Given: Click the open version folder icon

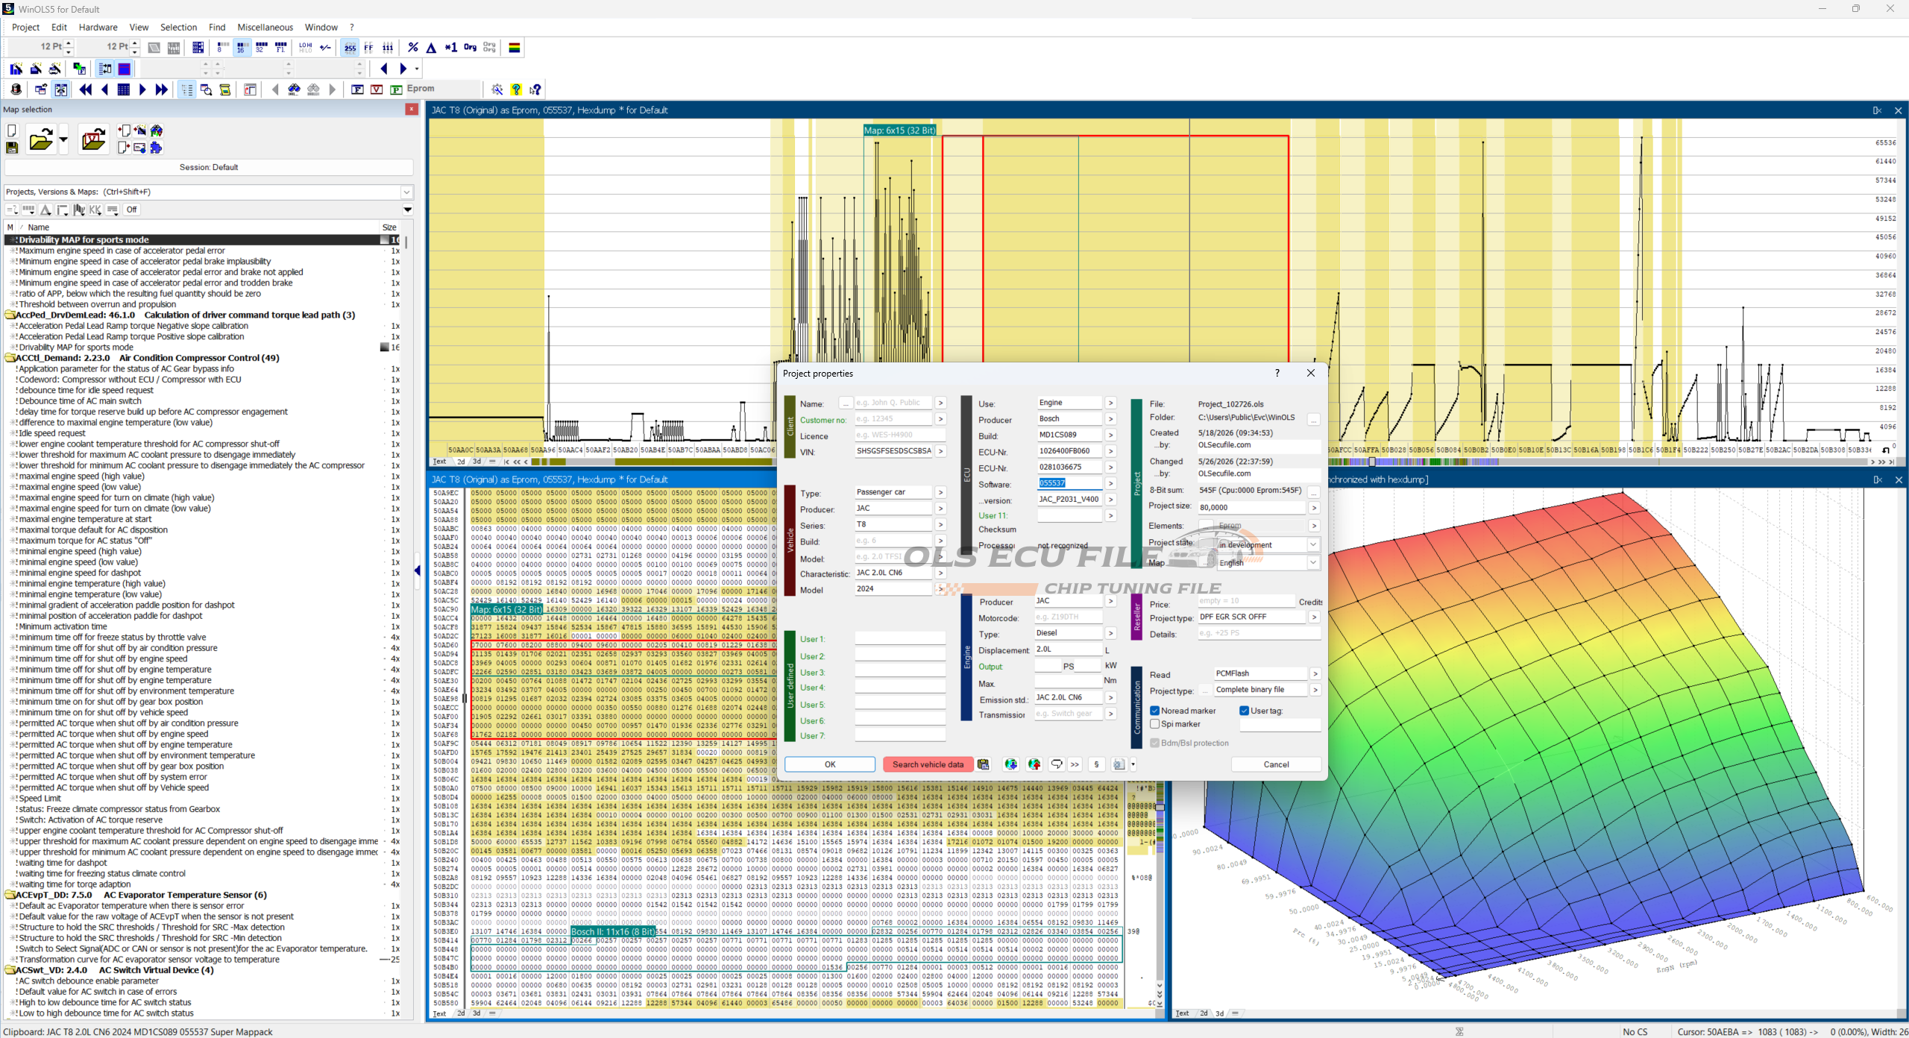Looking at the screenshot, I should pos(93,139).
